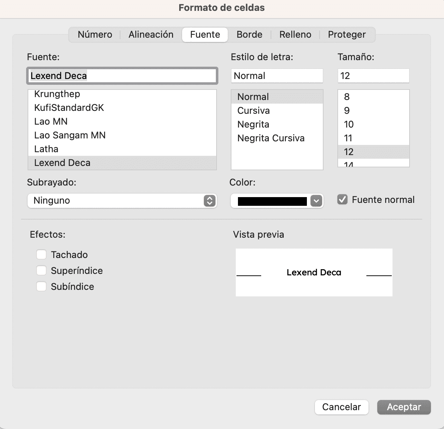Viewport: 444px width, 429px height.
Task: Enable the Superíndice effect
Action: tap(41, 270)
